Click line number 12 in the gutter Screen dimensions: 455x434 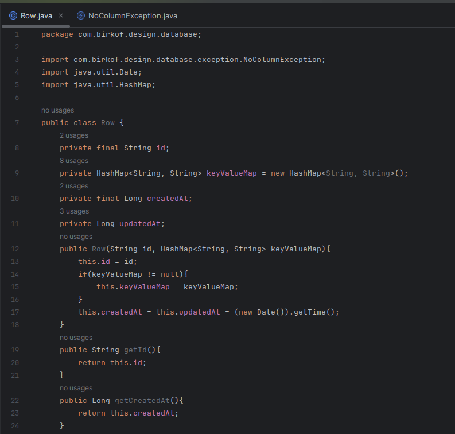pos(15,249)
